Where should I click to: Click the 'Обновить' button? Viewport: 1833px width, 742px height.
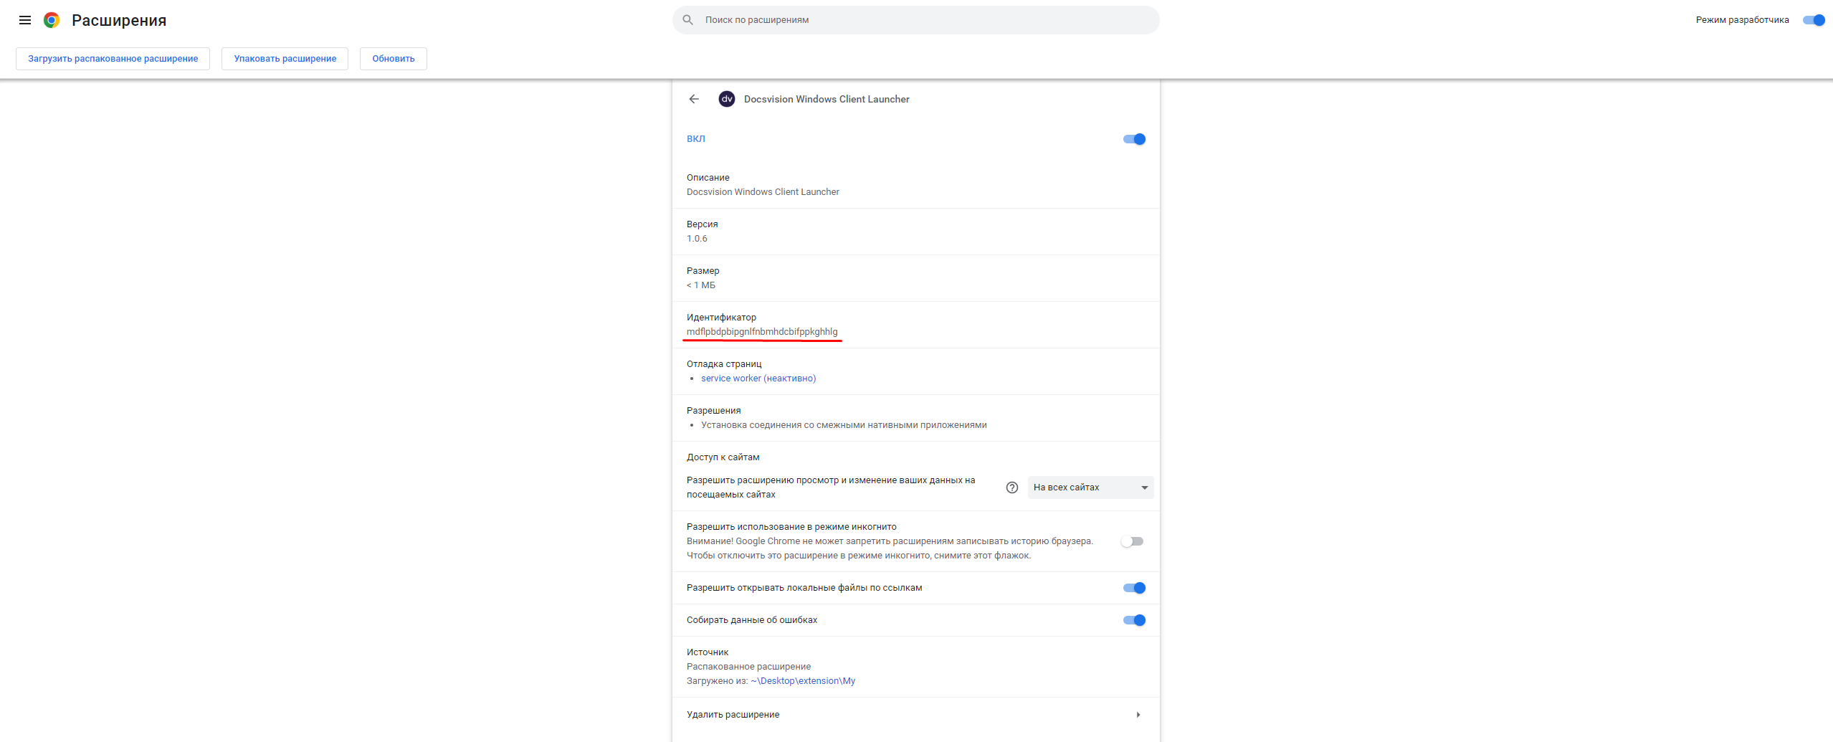click(394, 59)
